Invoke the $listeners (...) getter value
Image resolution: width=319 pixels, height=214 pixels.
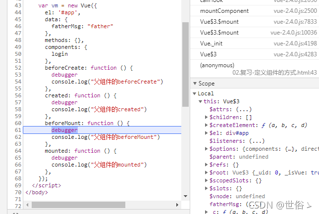pyautogui.click(x=257, y=141)
